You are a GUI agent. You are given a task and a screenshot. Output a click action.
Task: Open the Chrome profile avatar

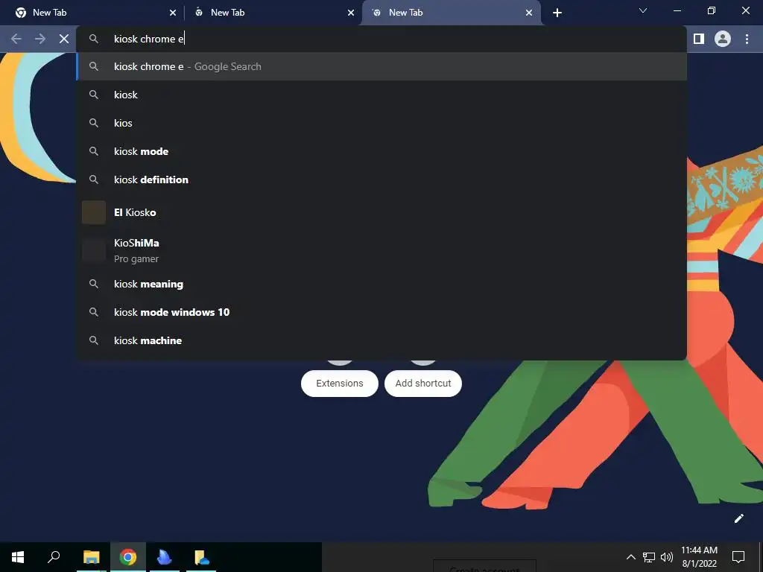723,39
